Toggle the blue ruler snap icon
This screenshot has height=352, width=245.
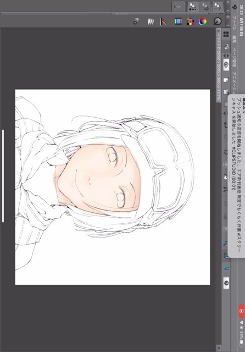(x=225, y=243)
